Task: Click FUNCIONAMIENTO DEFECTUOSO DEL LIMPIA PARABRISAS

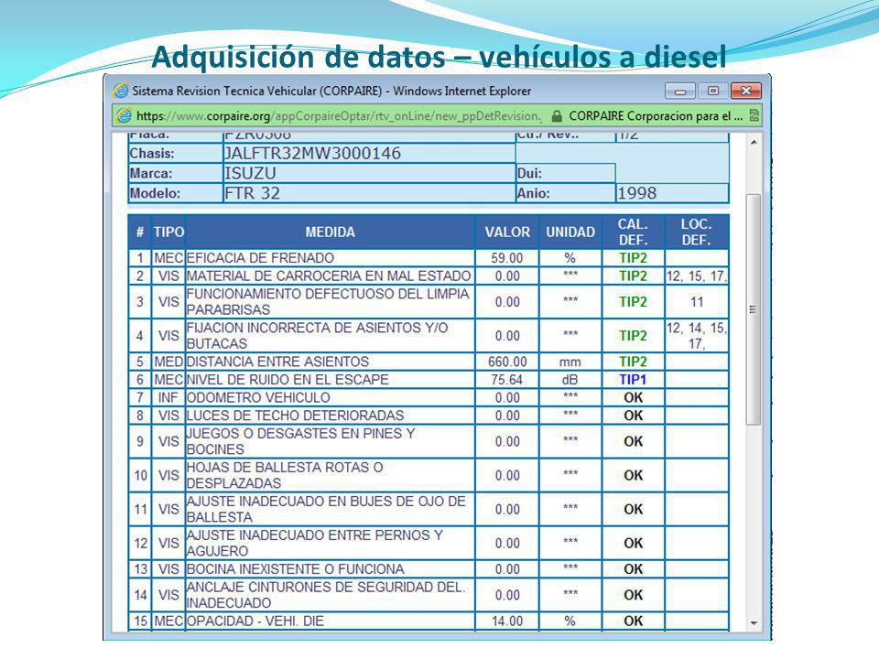Action: (328, 301)
